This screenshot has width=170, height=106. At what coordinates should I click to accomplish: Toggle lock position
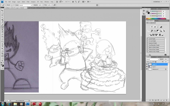[x=154, y=62]
